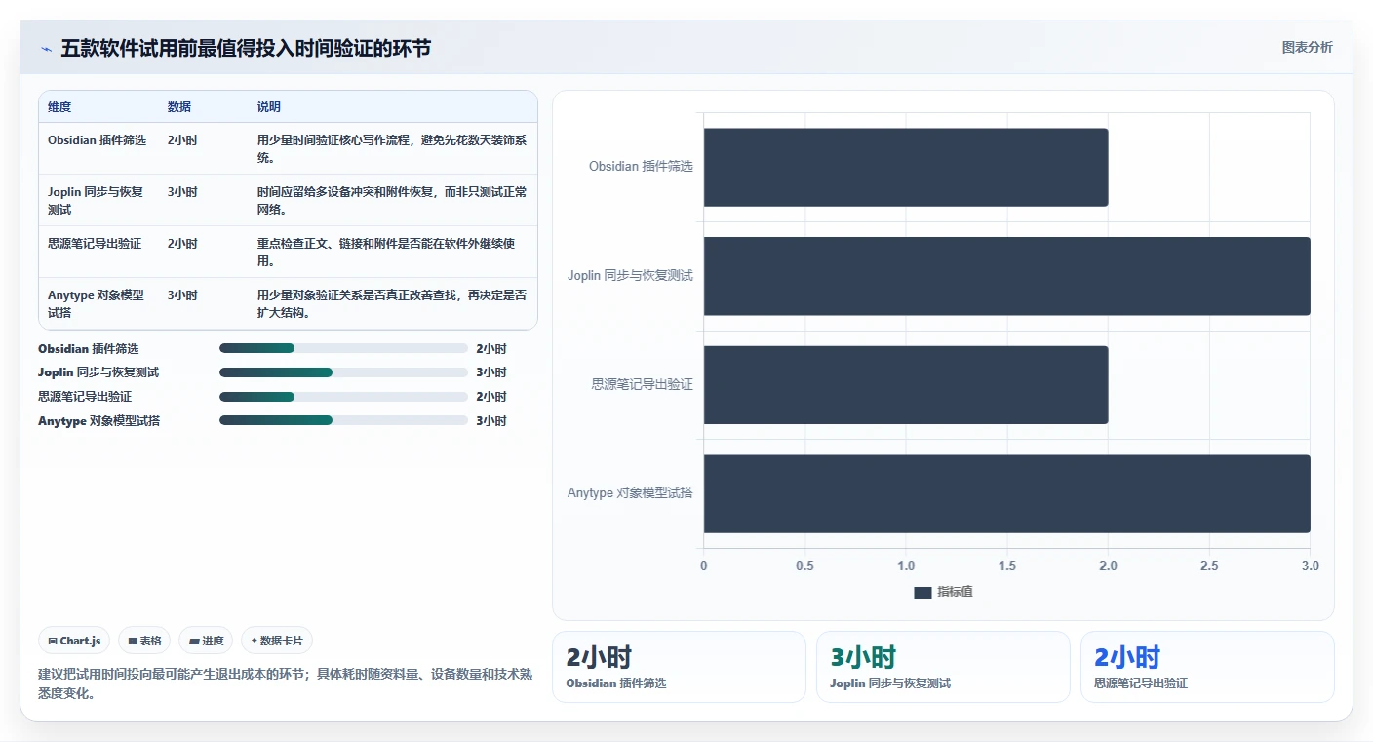This screenshot has height=742, width=1373.
Task: Click the Anytype 对象模型试搭 progress bar
Action: click(343, 420)
